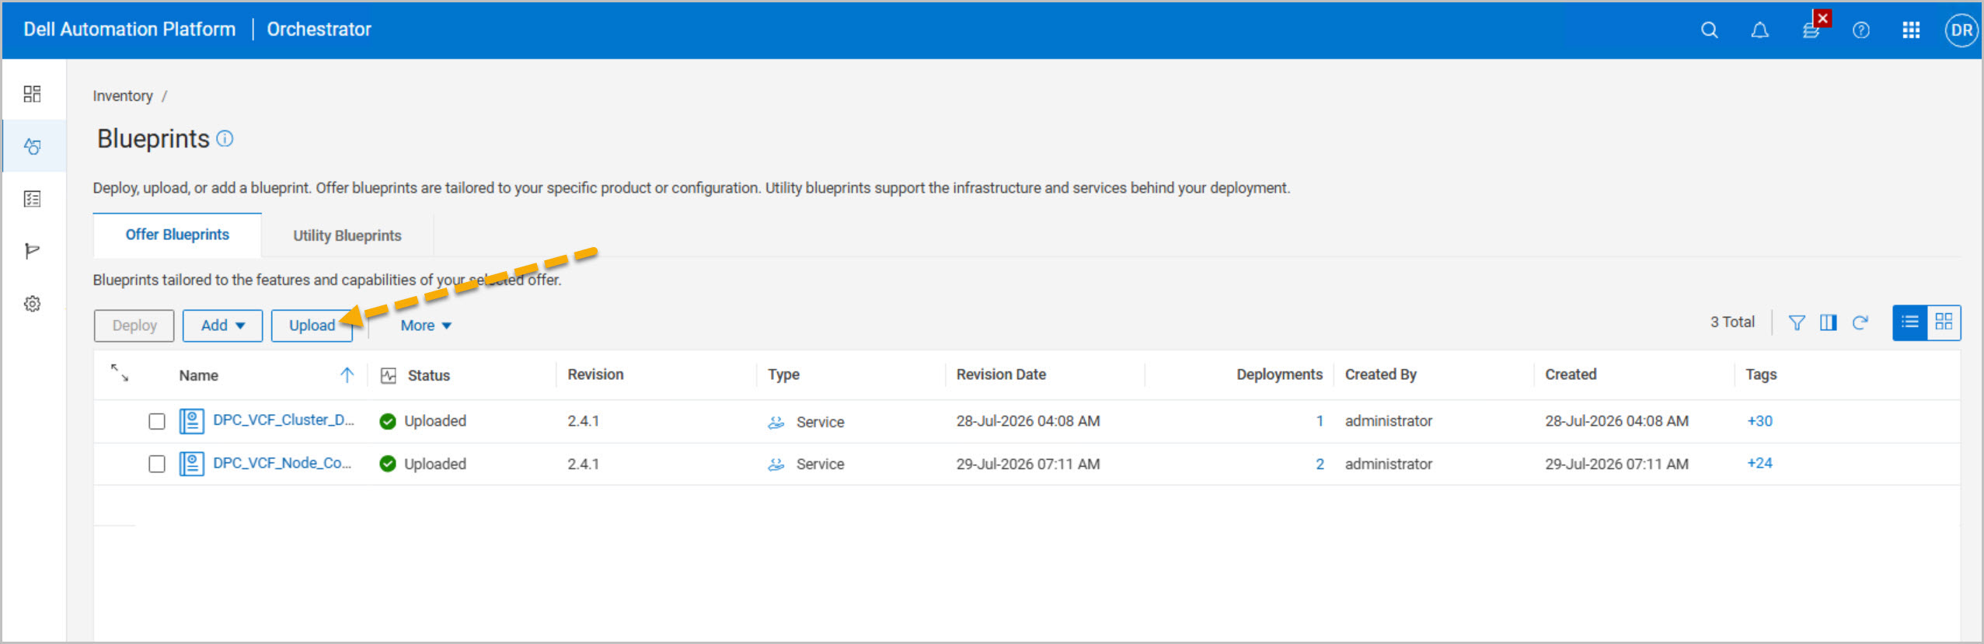The width and height of the screenshot is (1984, 644).
Task: Open the DPC_VCF_Node_Co blueprint link
Action: (282, 463)
